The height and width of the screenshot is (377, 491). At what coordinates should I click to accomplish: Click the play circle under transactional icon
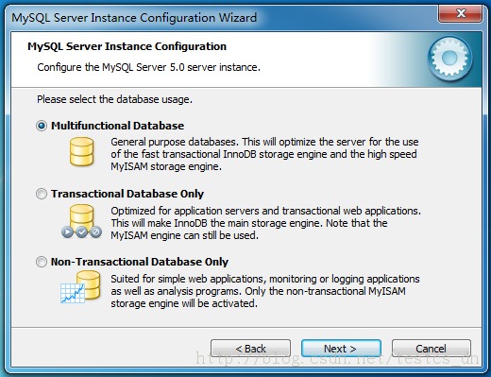(67, 232)
